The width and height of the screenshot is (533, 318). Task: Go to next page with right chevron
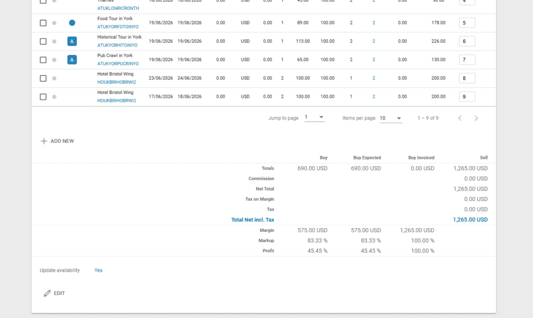pyautogui.click(x=476, y=118)
